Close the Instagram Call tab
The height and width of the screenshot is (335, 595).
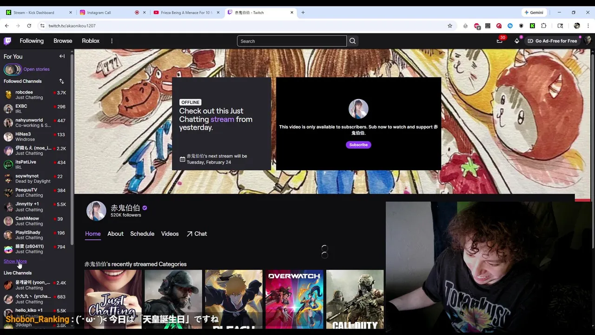coord(144,13)
